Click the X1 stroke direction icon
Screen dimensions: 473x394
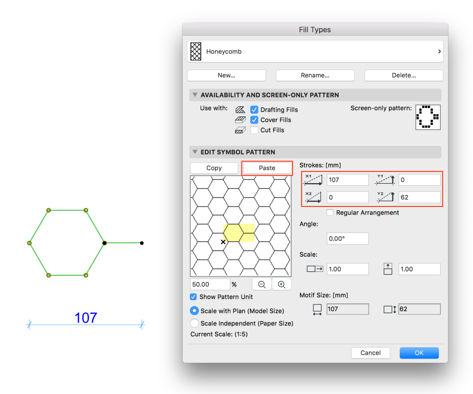[313, 179]
